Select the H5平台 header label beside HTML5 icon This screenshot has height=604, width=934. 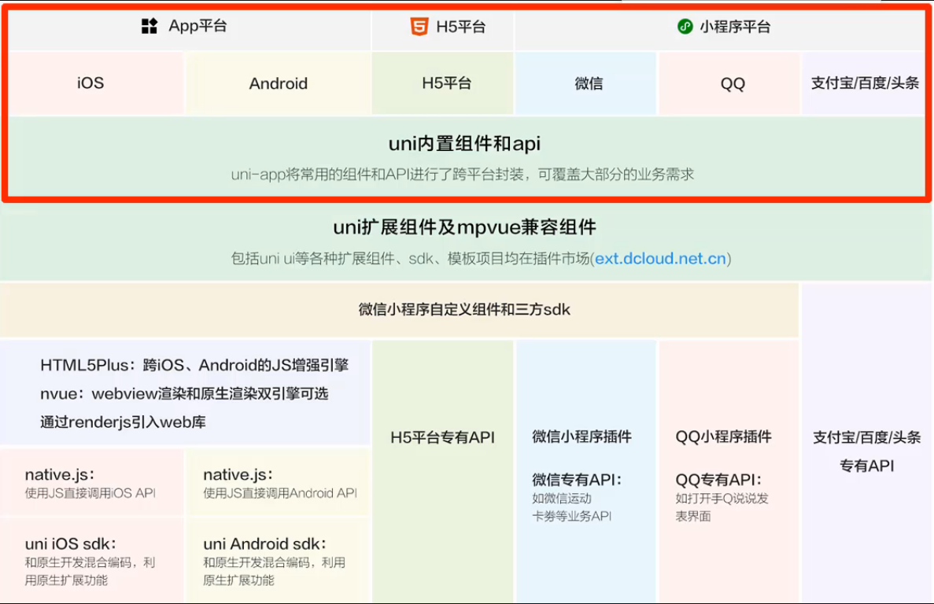pos(461,27)
